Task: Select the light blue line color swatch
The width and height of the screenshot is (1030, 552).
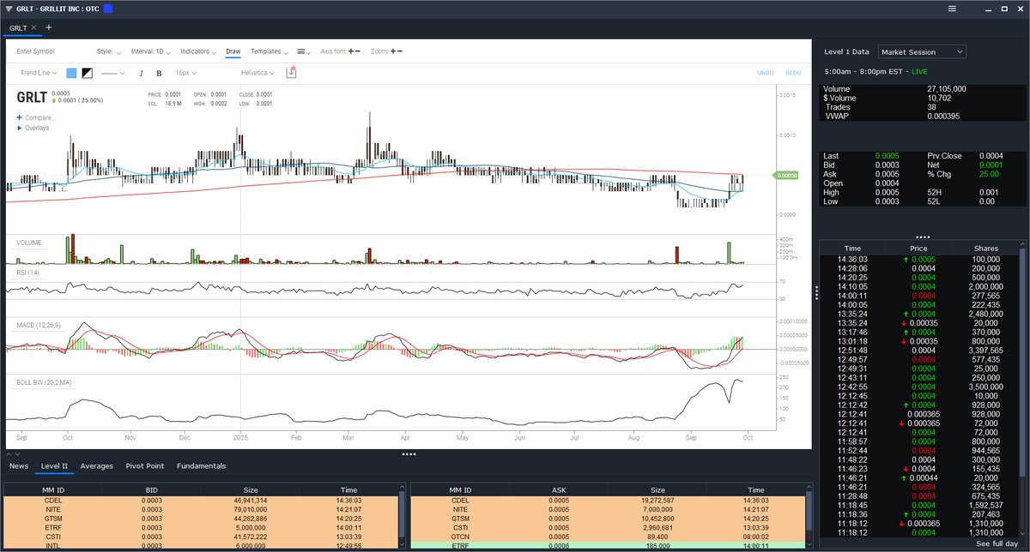Action: pos(71,74)
